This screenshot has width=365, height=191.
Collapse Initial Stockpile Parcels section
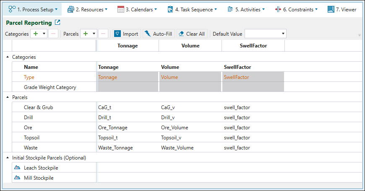pyautogui.click(x=8, y=158)
